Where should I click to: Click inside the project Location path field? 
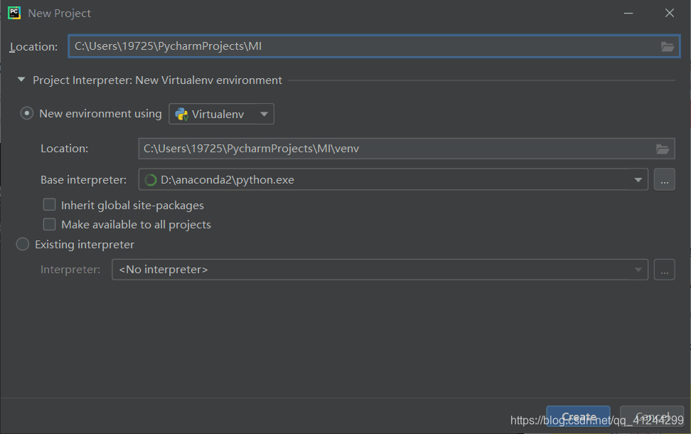[x=284, y=46]
